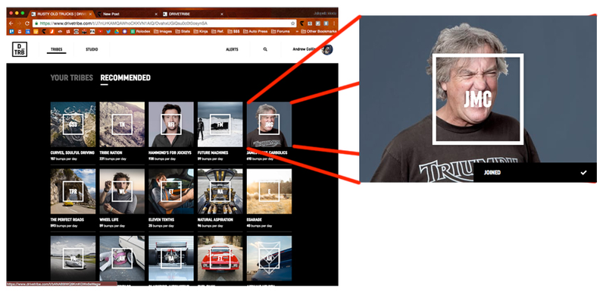Open The Perfect Roads tribe tile

click(73, 191)
